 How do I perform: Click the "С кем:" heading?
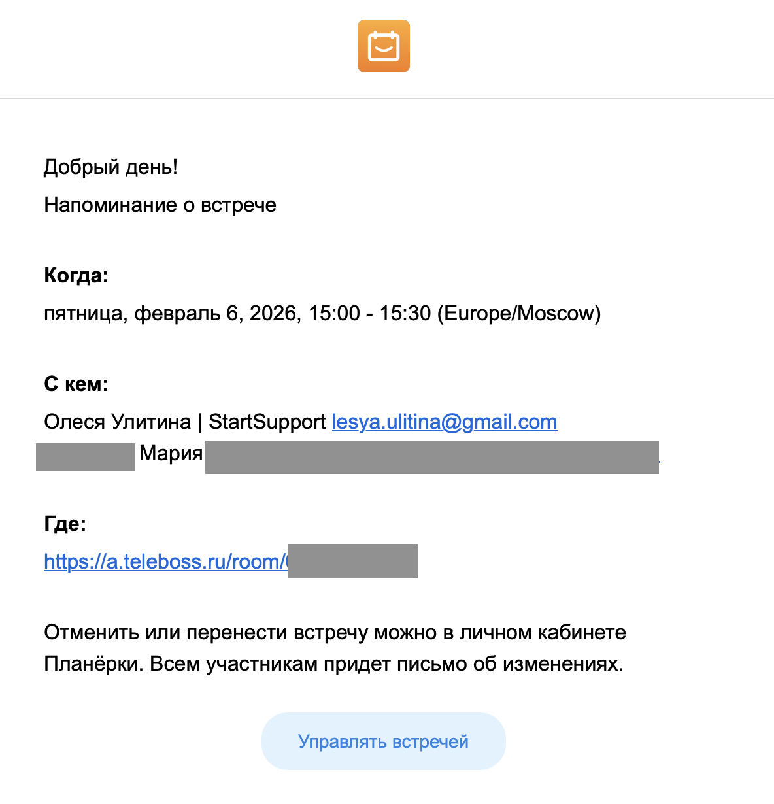(76, 384)
